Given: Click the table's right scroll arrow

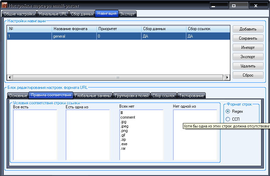Looking at the screenshot, I should click(227, 78).
